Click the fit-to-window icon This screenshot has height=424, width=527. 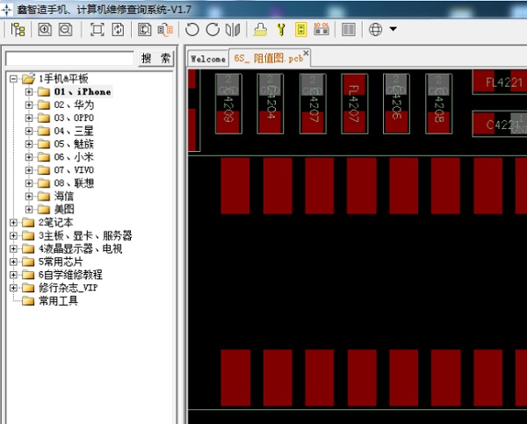[x=97, y=30]
